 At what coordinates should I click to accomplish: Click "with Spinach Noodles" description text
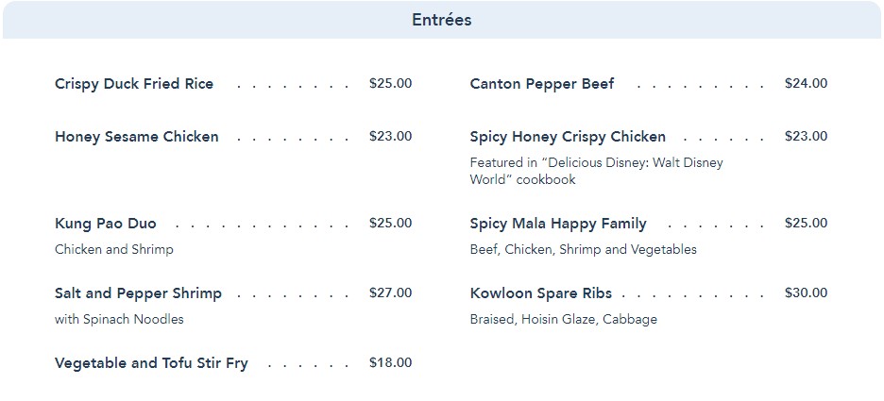click(119, 320)
